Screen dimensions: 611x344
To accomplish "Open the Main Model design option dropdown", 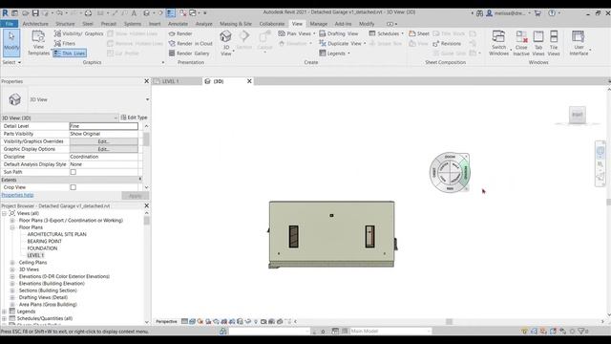I will [390, 332].
